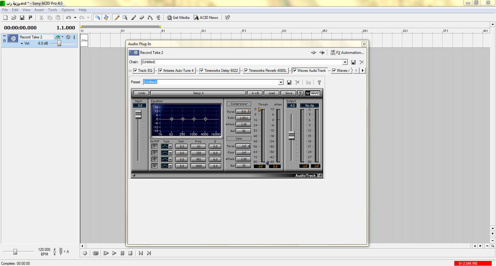496x266 pixels.
Task: Mute the Record Take 2 track
Action: (x=68, y=37)
